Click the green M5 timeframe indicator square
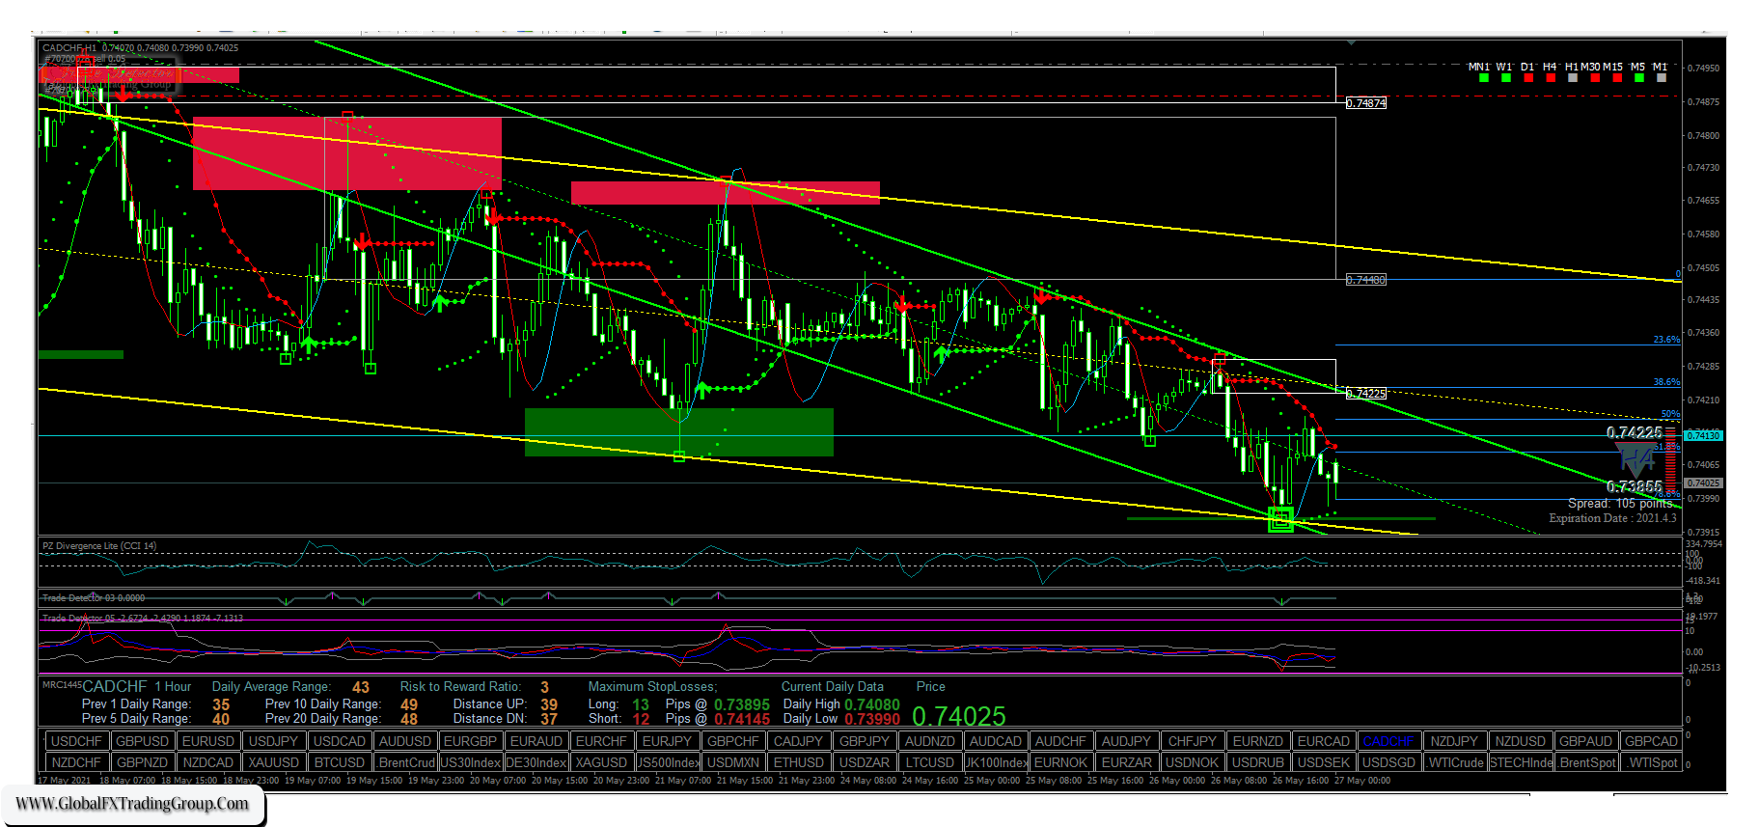The width and height of the screenshot is (1759, 827). coord(1638,78)
